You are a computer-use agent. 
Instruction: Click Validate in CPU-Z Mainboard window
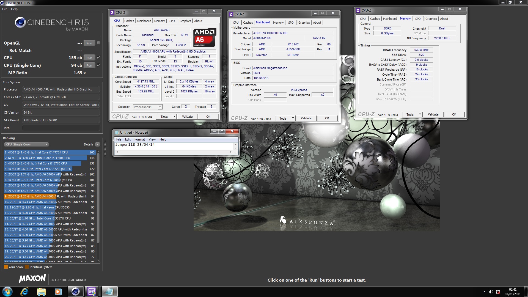[x=306, y=118]
